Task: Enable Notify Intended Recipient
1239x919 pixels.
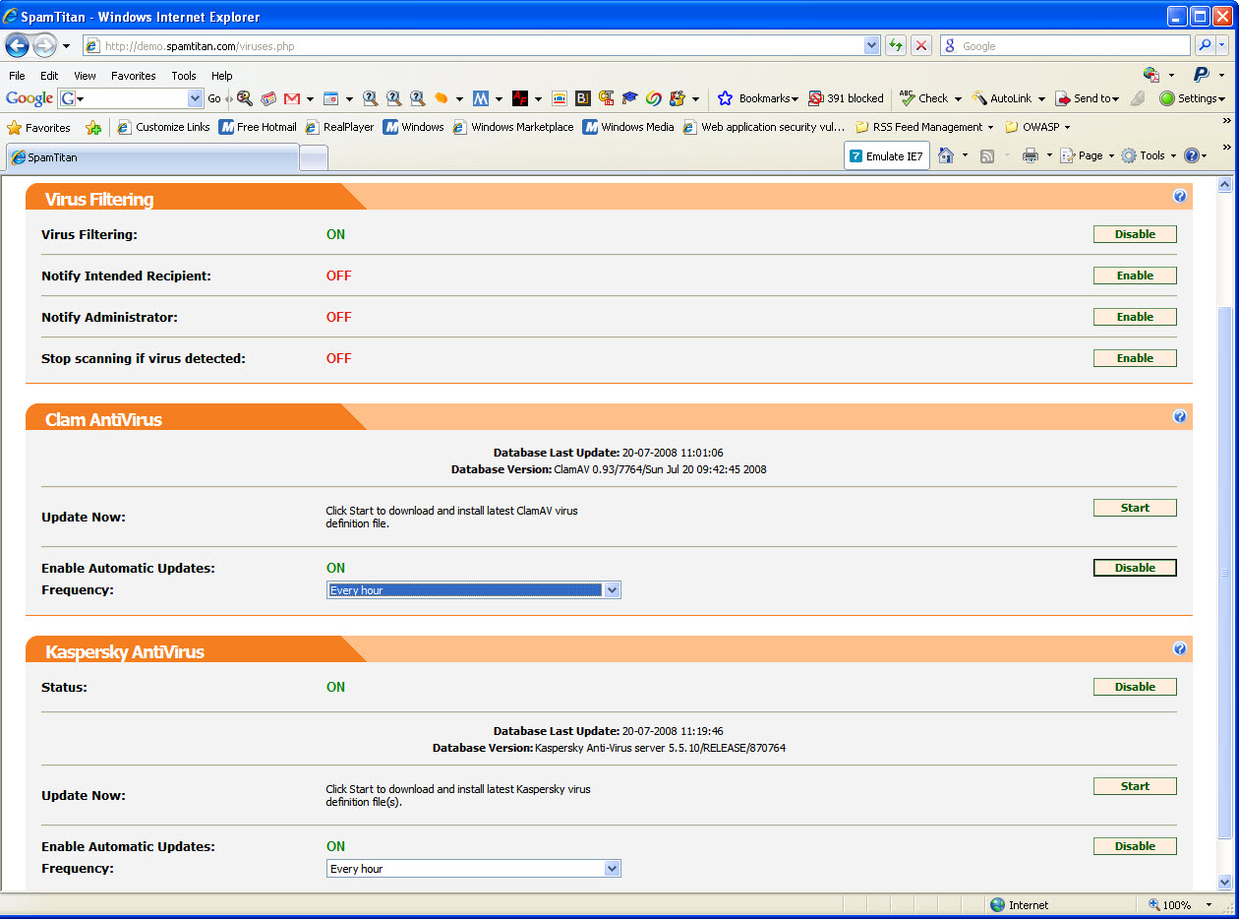Action: pyautogui.click(x=1135, y=276)
